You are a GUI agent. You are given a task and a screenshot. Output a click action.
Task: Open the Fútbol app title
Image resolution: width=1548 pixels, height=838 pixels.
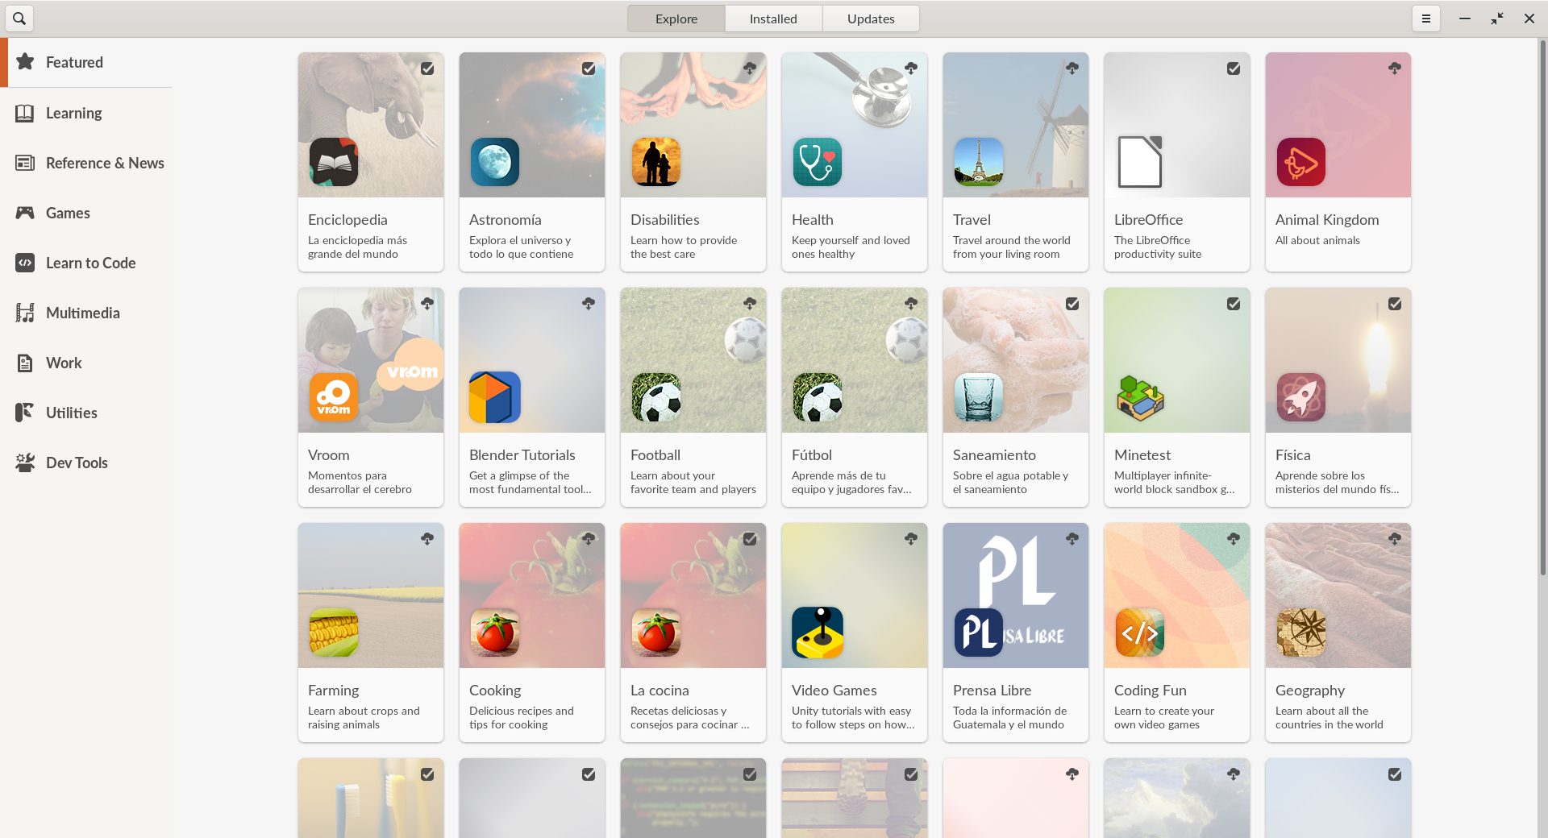pos(812,455)
